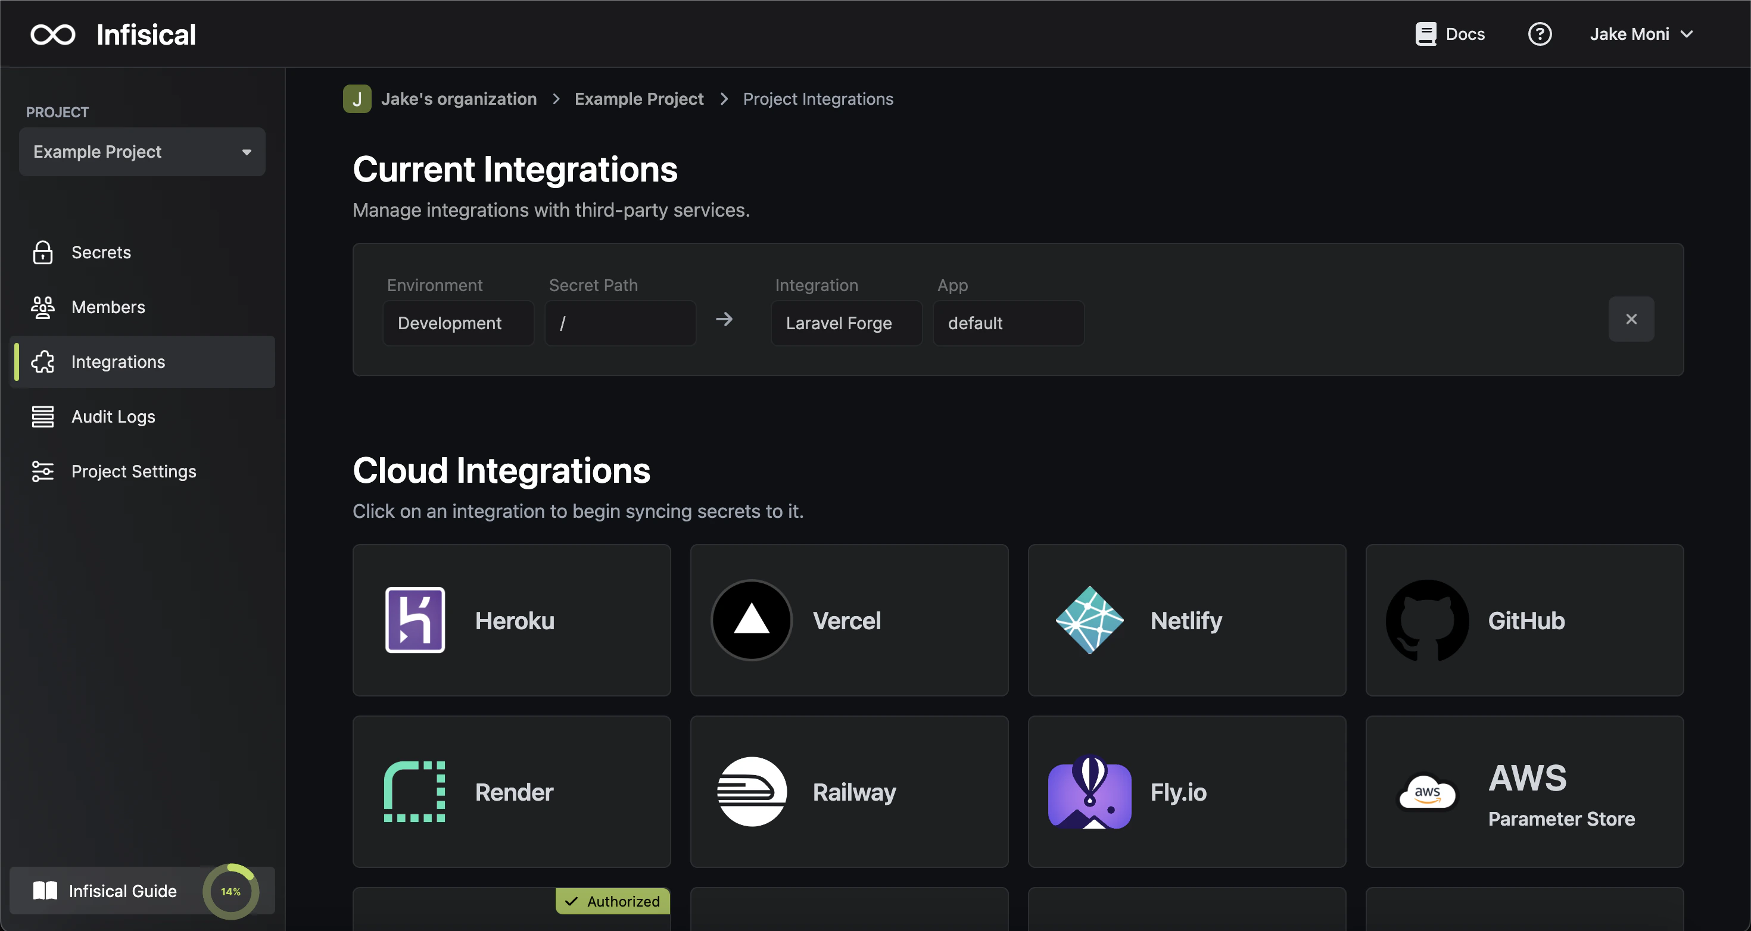This screenshot has height=931, width=1751.
Task: Click the AWS cloud logo
Action: 1428,792
